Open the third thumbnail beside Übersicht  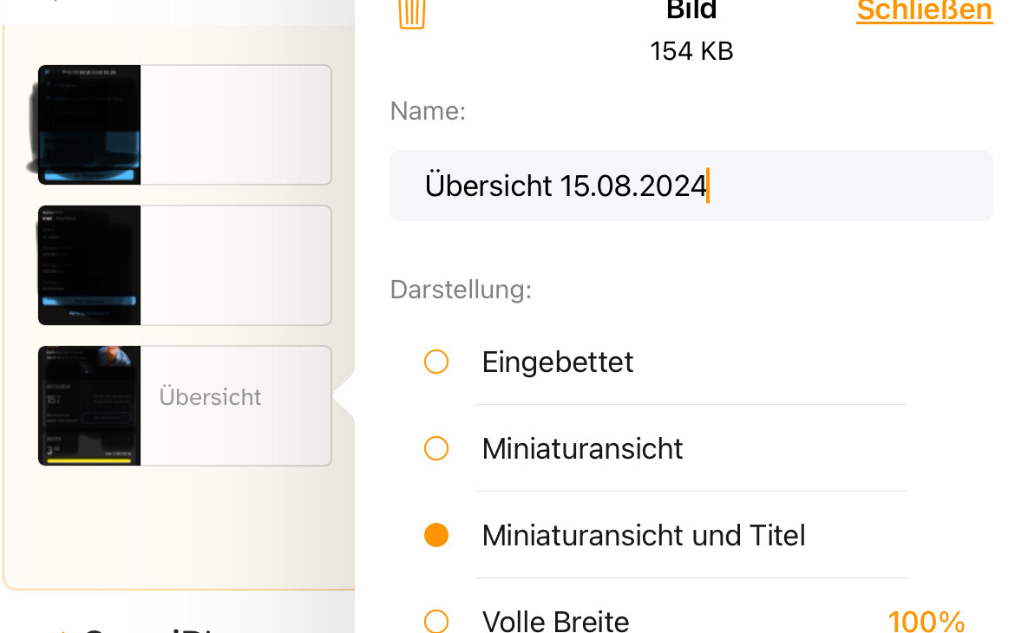(89, 406)
